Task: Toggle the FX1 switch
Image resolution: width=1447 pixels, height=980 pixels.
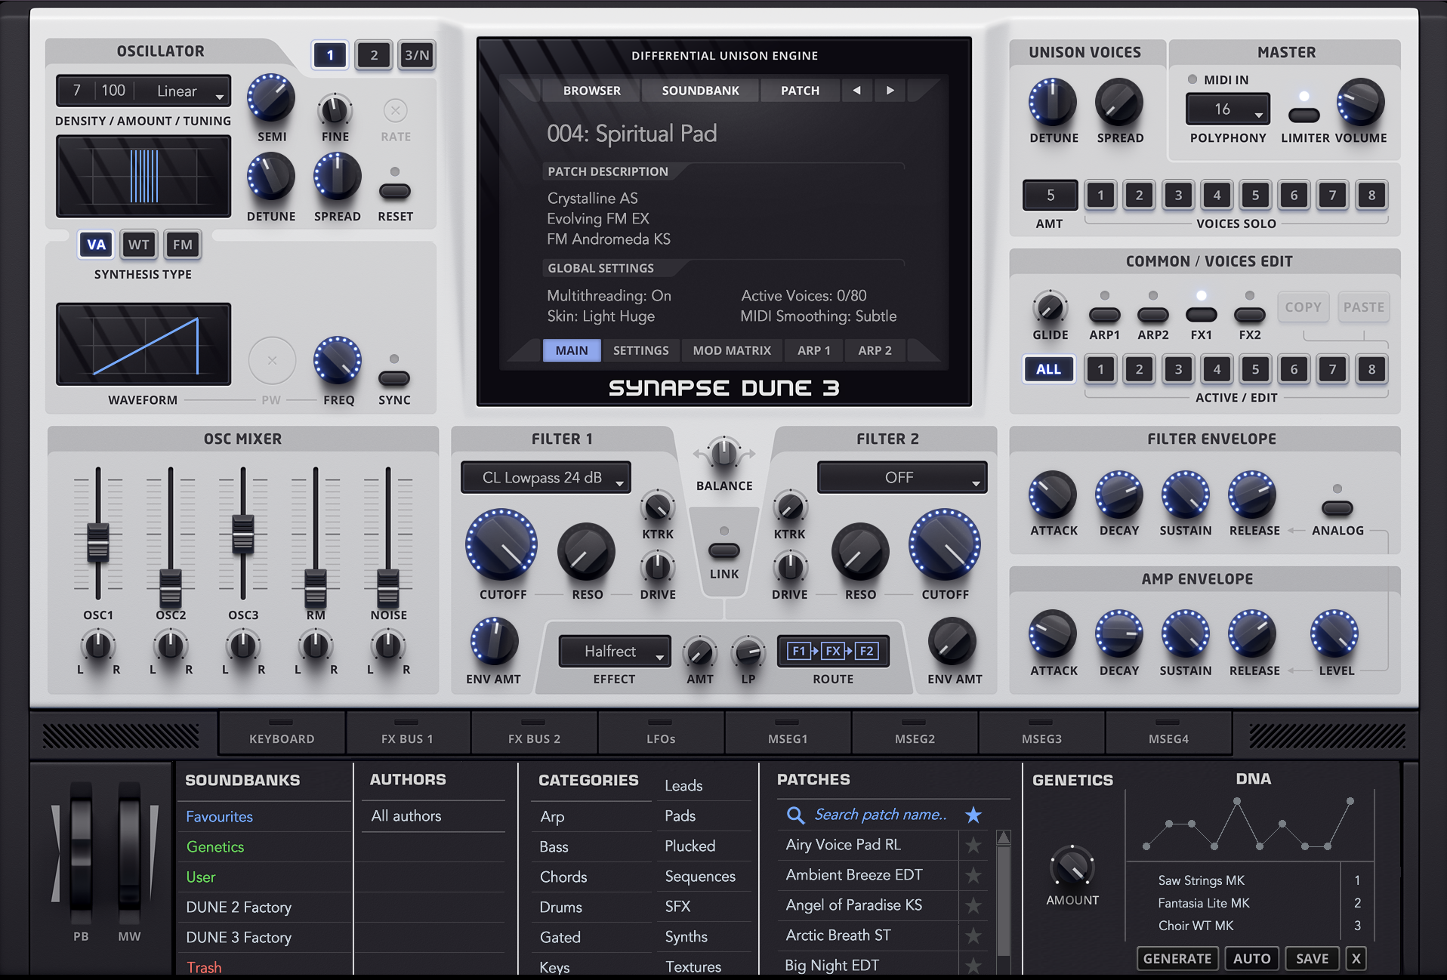Action: pos(1202,314)
